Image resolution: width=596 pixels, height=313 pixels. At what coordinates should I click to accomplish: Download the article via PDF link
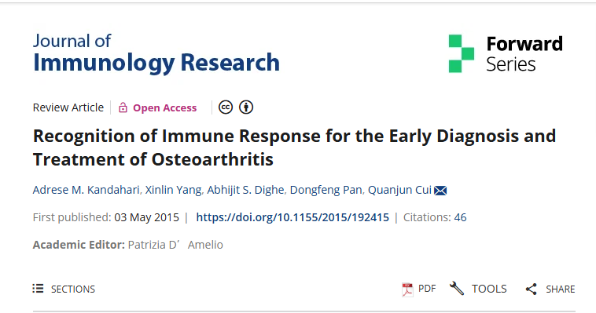[419, 289]
